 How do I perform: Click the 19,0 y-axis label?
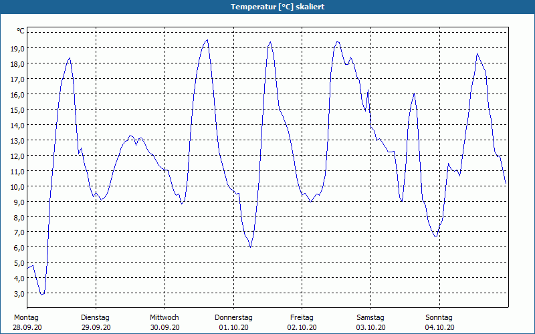[x=17, y=48]
